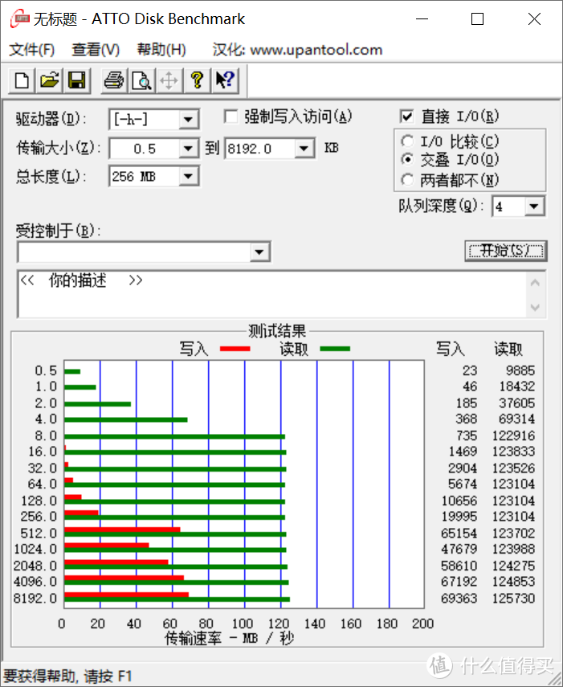The height and width of the screenshot is (687, 563).
Task: Expand the 受控制于(B) dropdown
Action: (x=259, y=252)
